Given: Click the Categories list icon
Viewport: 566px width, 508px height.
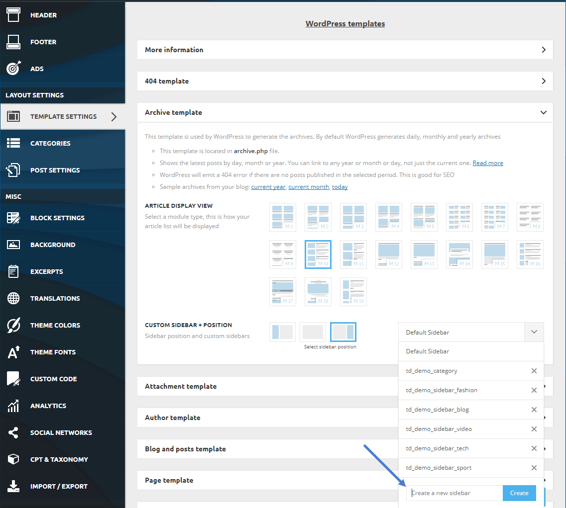Looking at the screenshot, I should click(13, 143).
